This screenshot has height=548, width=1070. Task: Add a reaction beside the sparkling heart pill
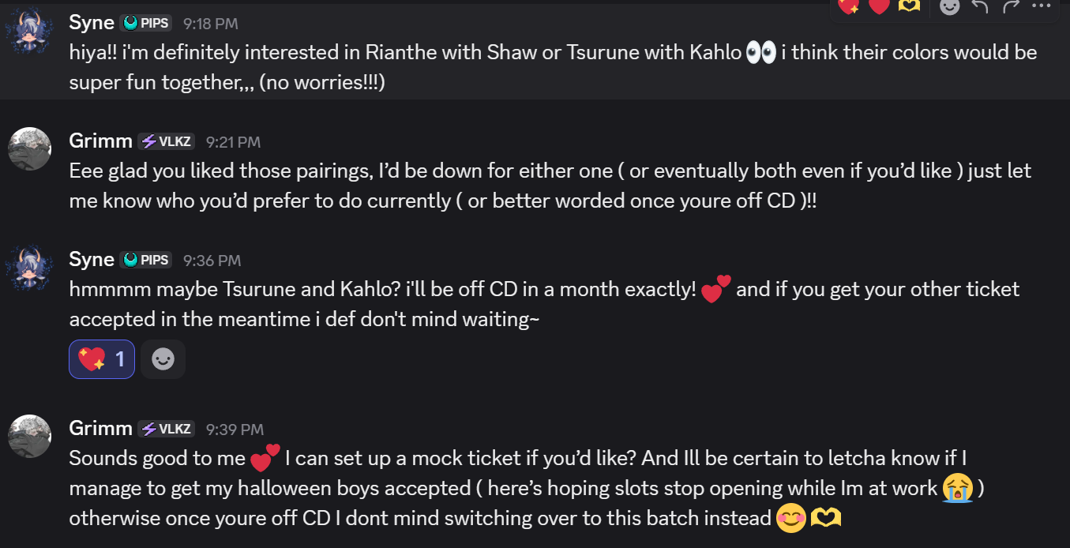pyautogui.click(x=163, y=359)
